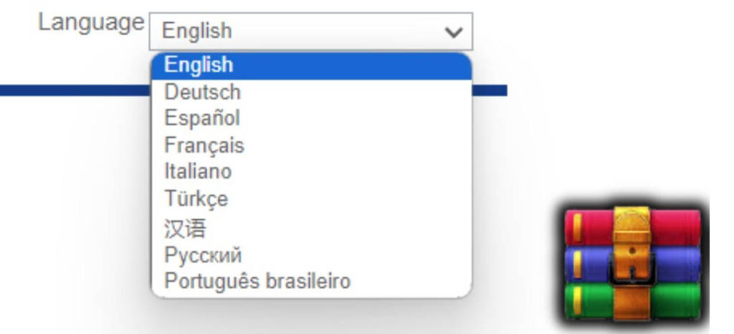Select Deutsch from the language list

pyautogui.click(x=202, y=92)
